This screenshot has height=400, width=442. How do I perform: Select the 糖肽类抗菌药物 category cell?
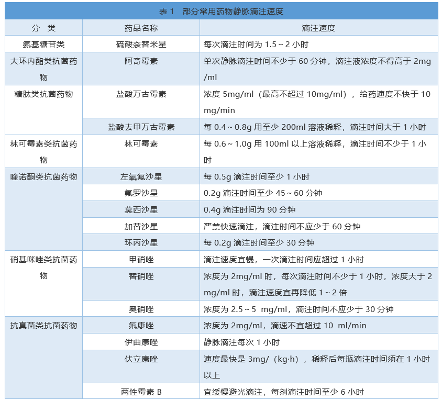point(43,110)
